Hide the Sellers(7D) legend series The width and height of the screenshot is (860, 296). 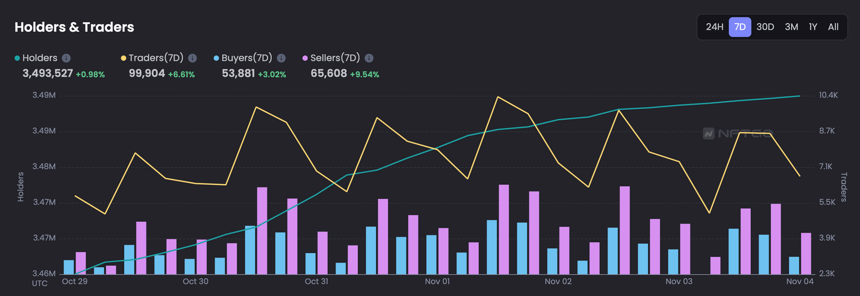coord(335,58)
